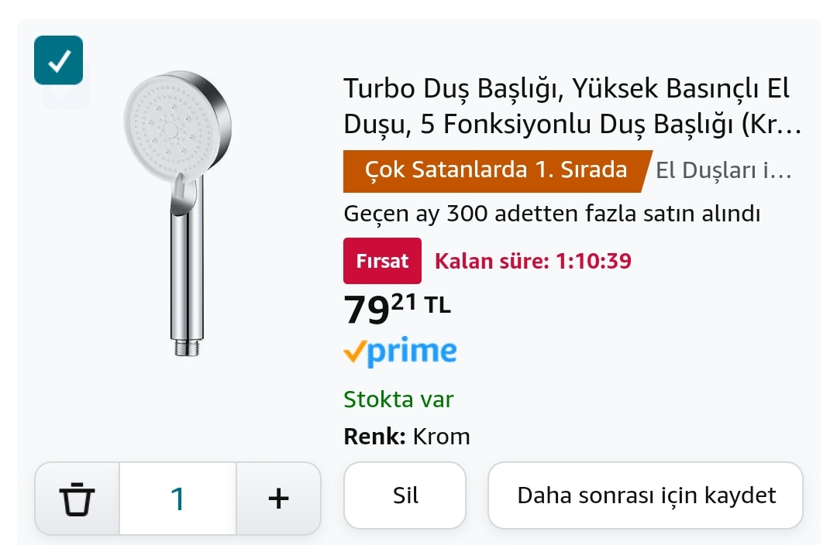The width and height of the screenshot is (837, 545).
Task: Increase quantity with the plus icon
Action: point(278,498)
